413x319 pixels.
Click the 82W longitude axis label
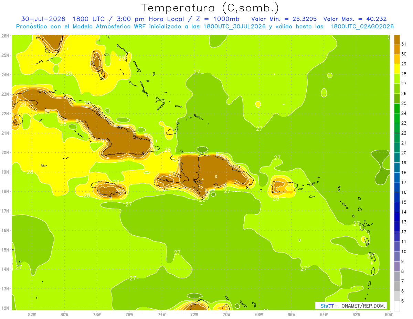(x=32, y=314)
